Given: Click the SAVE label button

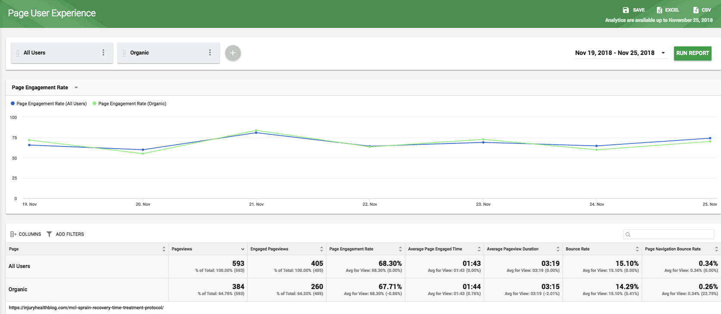Looking at the screenshot, I should pos(639,10).
